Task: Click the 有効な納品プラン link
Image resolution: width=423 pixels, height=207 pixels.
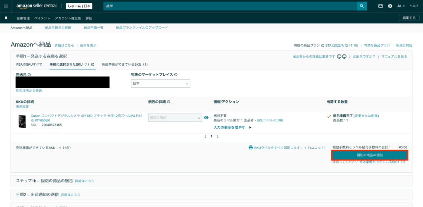Action: [377, 45]
